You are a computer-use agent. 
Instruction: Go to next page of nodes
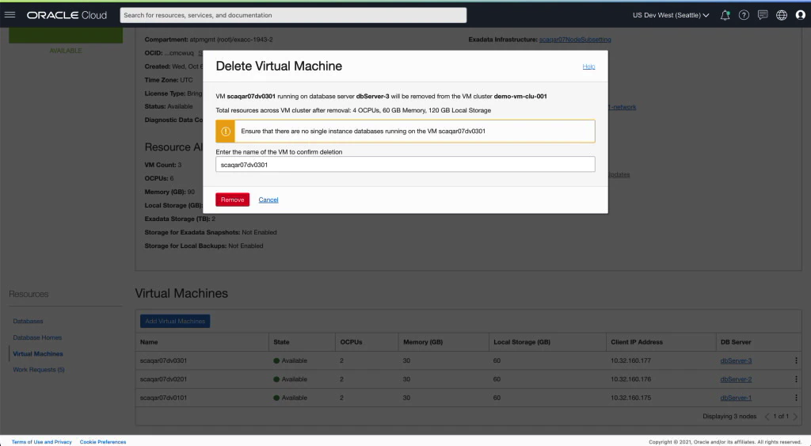[x=795, y=416]
